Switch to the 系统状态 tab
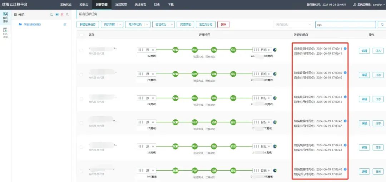The height and width of the screenshot is (182, 386). (x=66, y=4)
